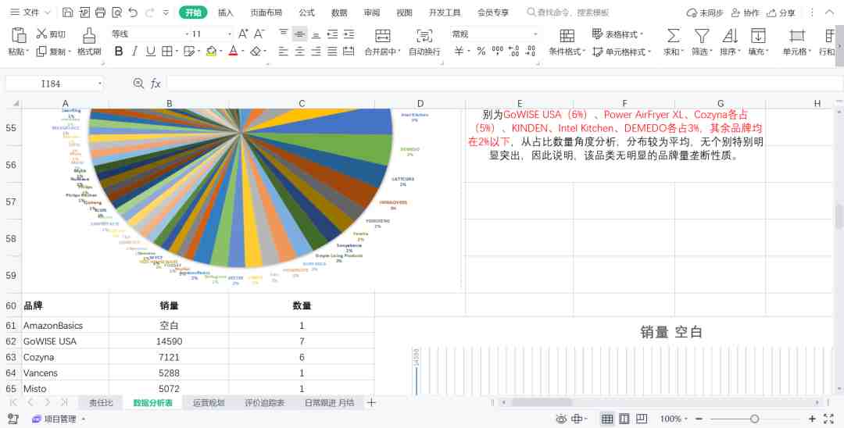
Task: Click the align text right icon
Action: coord(316,51)
